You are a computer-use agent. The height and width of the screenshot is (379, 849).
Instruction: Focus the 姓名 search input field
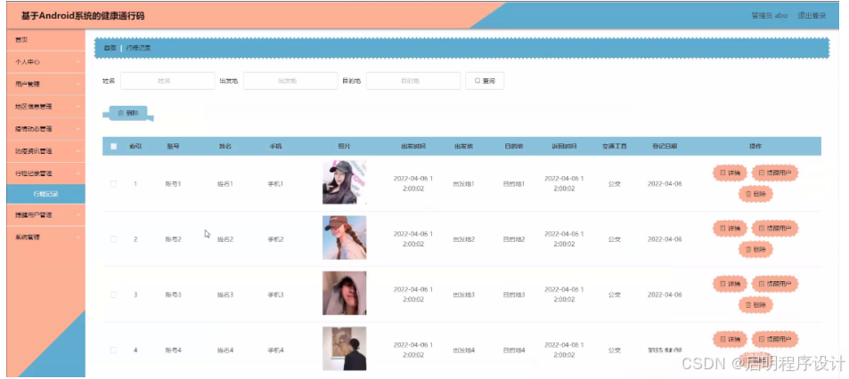click(x=167, y=81)
